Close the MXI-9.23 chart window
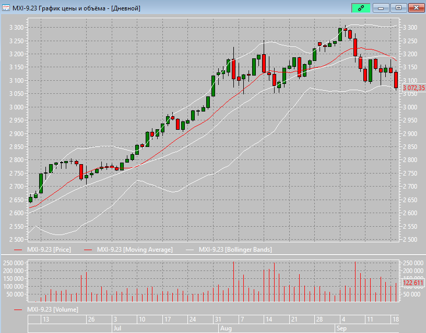Viewport: 426px width, 333px height. [x=416, y=8]
